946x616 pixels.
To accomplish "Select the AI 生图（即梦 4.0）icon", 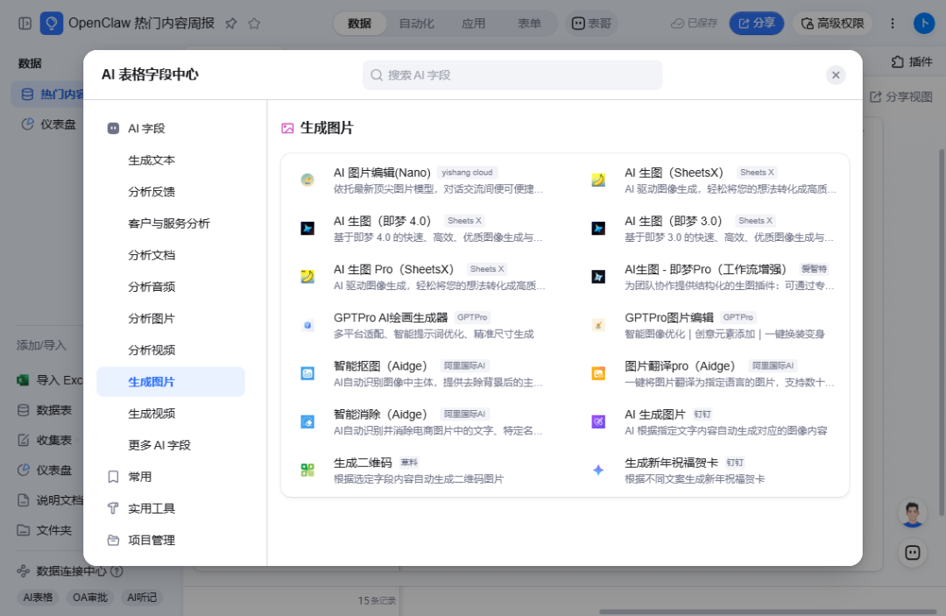I will coord(307,228).
